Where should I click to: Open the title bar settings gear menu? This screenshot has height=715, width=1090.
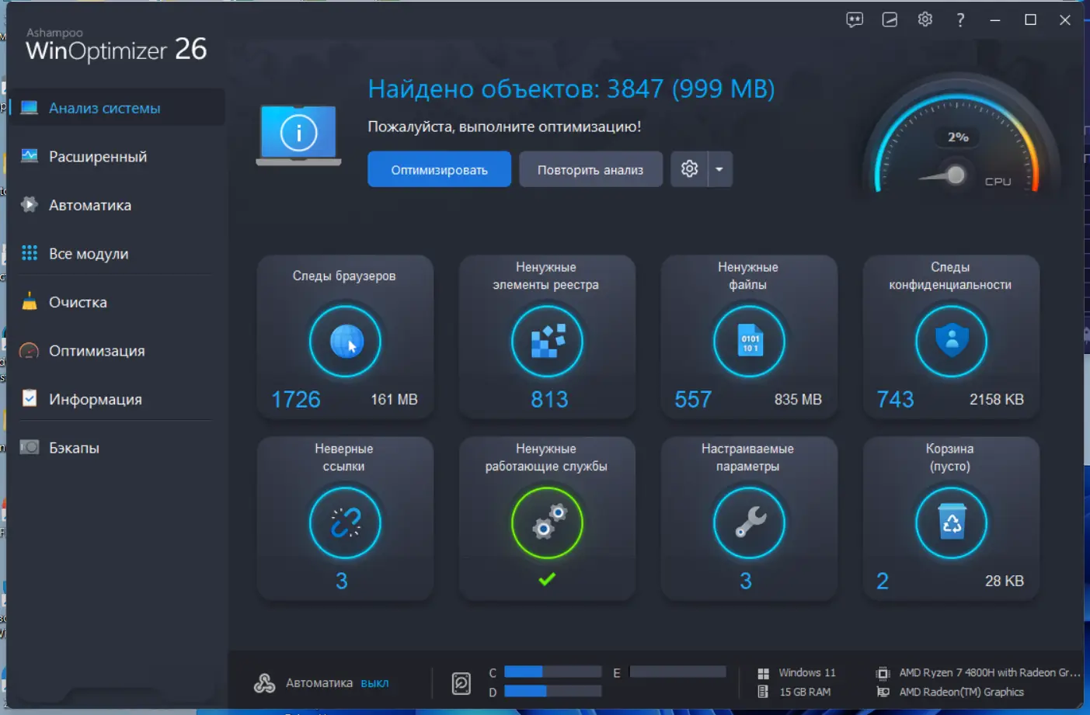coord(925,19)
